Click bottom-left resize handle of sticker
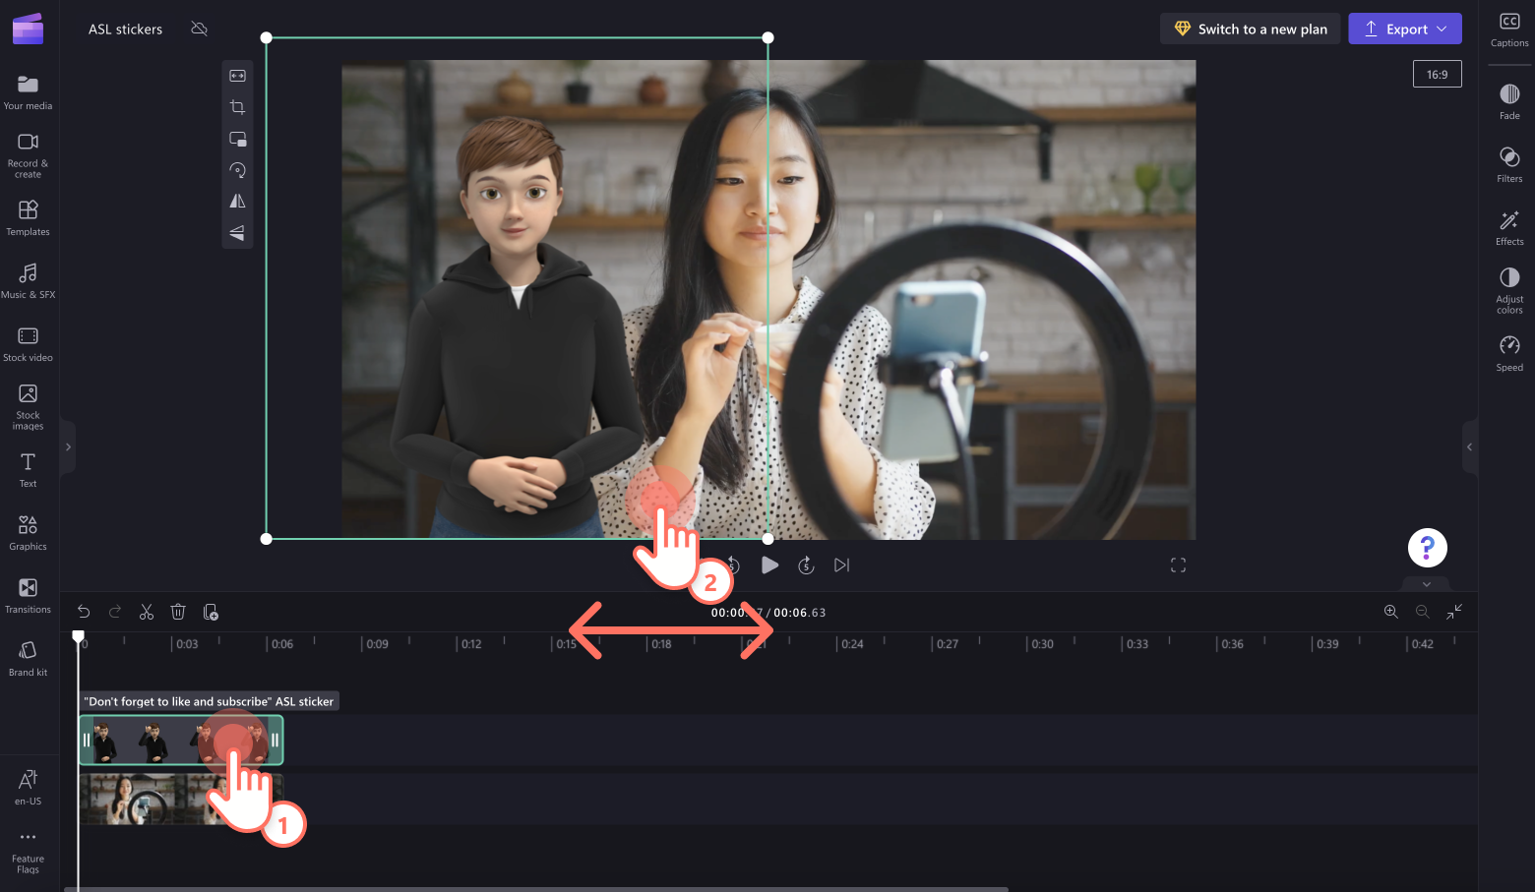 pos(266,539)
